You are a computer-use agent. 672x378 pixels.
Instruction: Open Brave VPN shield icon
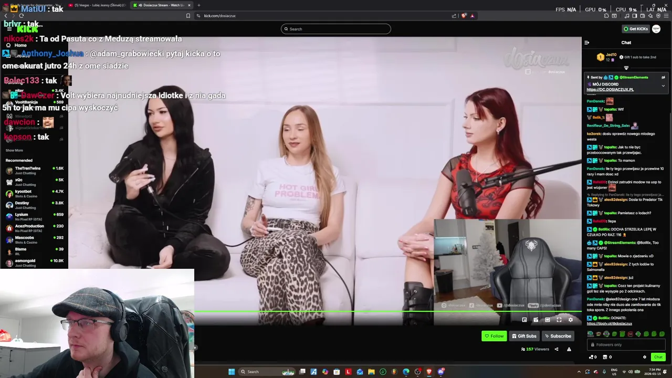point(658,16)
